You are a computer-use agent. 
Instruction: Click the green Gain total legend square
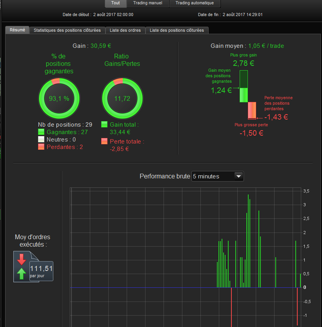104,124
